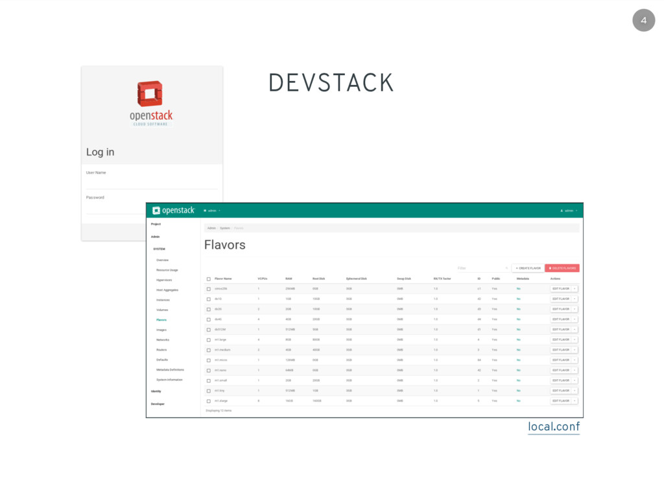This screenshot has width=664, height=484.
Task: Check the box for flavor m1.medium
Action: coord(208,351)
